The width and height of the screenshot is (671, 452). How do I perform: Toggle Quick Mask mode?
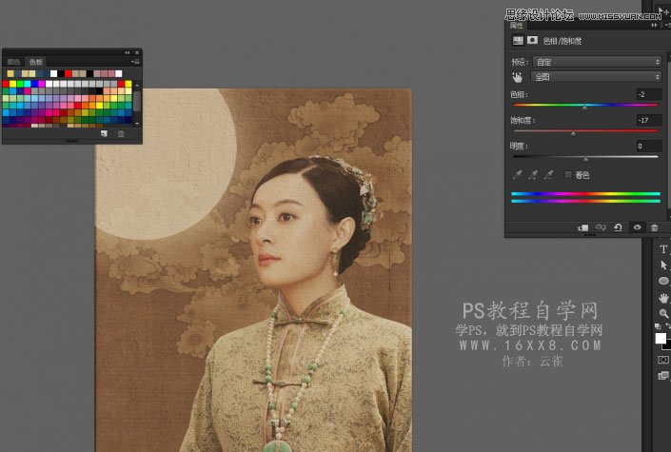pyautogui.click(x=663, y=360)
